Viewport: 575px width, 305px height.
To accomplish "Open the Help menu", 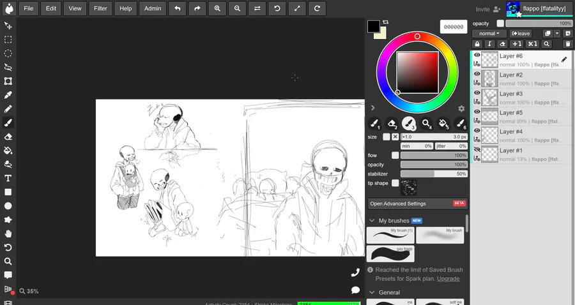I will (125, 8).
